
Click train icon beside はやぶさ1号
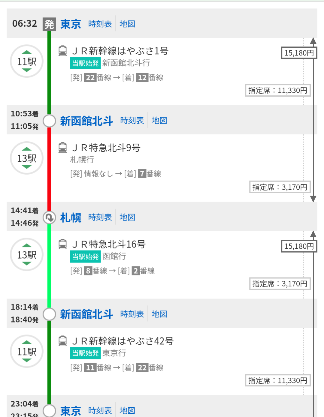point(62,51)
